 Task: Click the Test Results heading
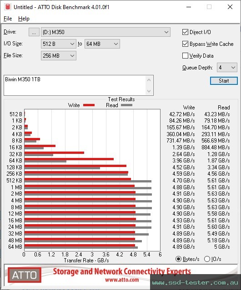[121, 99]
